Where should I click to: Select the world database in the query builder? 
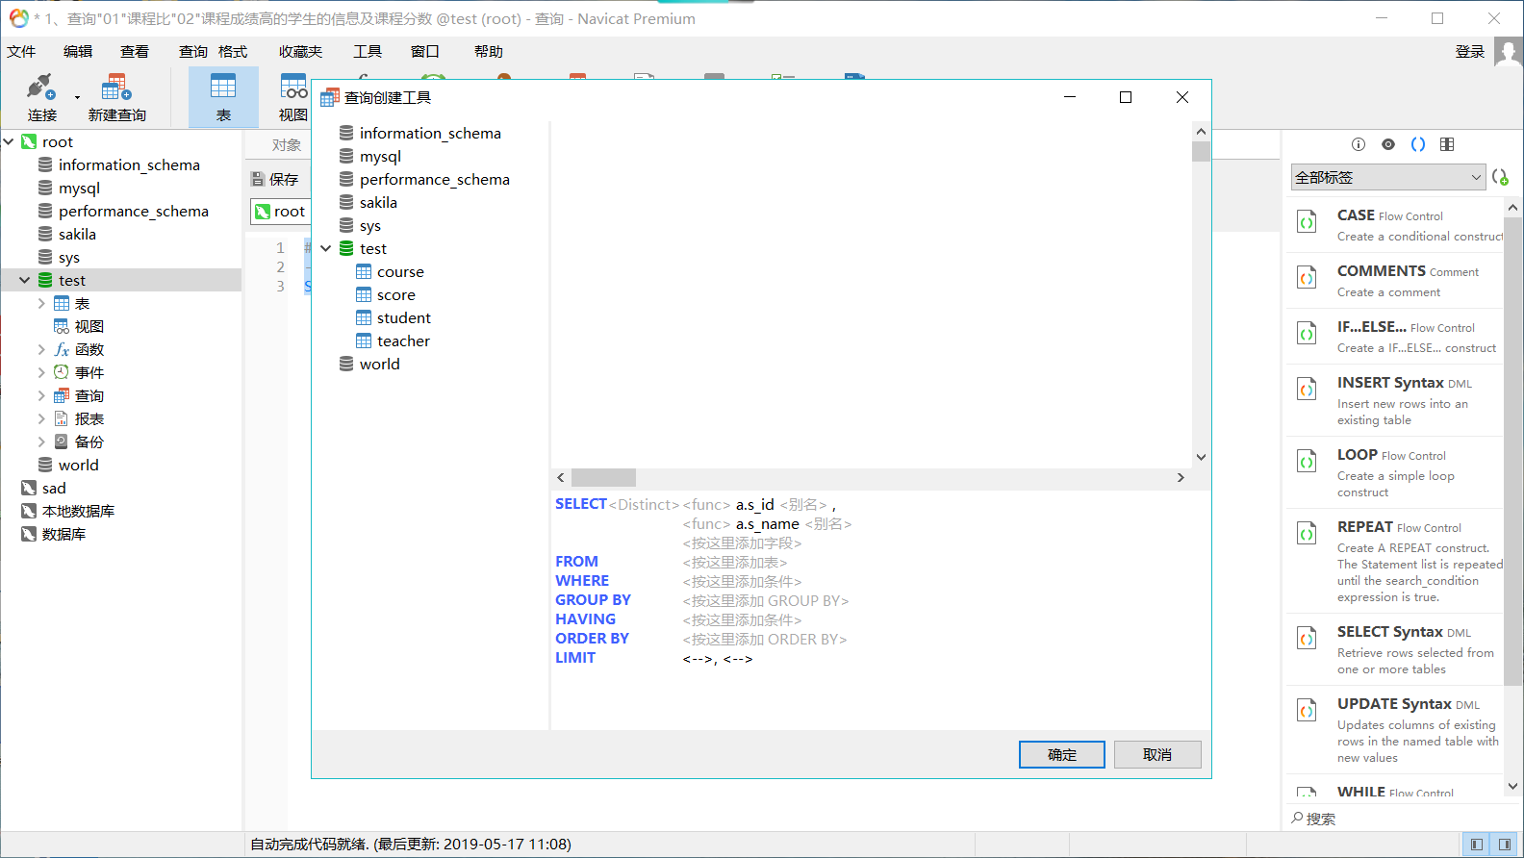[x=369, y=365]
